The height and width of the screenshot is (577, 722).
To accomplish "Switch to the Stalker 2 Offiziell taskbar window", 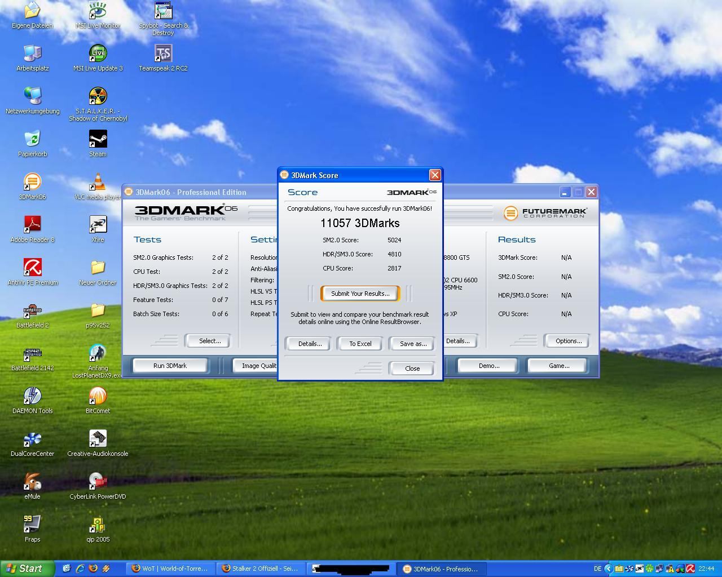I will (261, 569).
